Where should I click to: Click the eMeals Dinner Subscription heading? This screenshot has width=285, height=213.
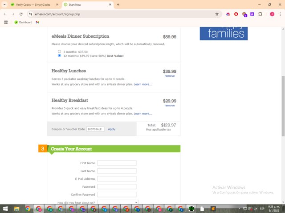click(x=80, y=36)
